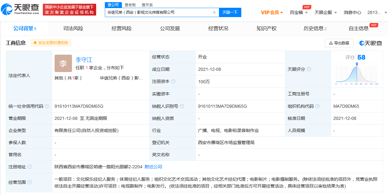388x195 pixels.
Task: Click the 导出数据 export button
Action: 339,43
